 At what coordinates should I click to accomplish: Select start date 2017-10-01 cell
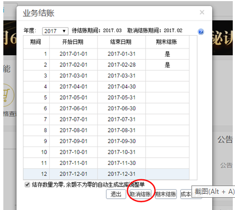73,152
